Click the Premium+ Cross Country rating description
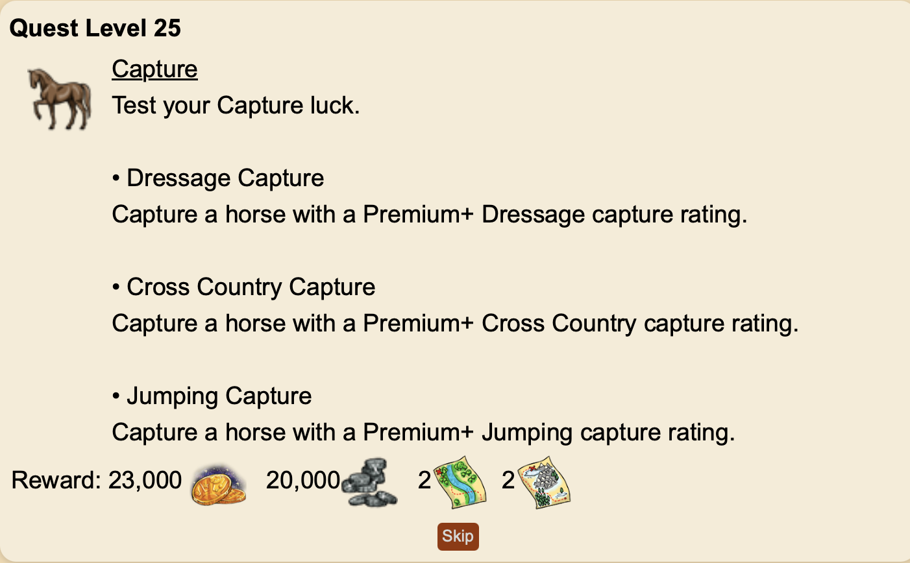The width and height of the screenshot is (910, 563). [x=454, y=323]
